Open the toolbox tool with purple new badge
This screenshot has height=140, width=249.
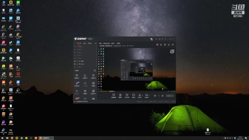(x=77, y=84)
